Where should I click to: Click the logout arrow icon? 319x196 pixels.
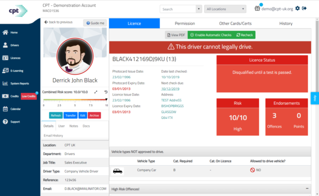point(304,8)
